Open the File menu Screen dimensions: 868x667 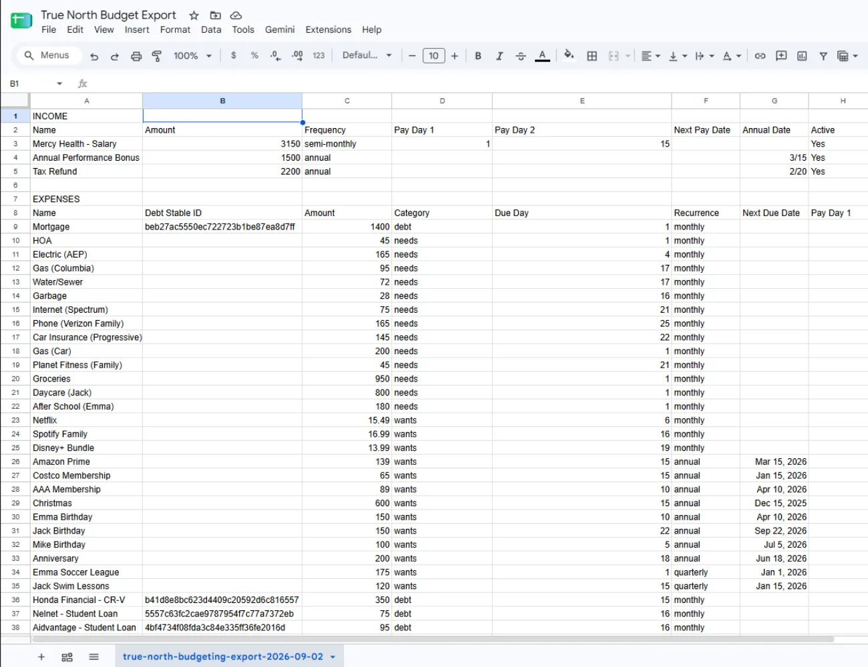pos(49,29)
